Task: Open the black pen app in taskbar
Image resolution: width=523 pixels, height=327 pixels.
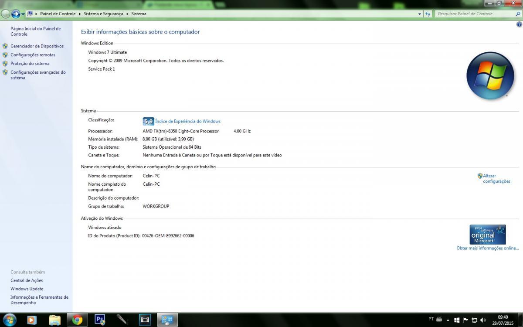Action: (x=122, y=320)
